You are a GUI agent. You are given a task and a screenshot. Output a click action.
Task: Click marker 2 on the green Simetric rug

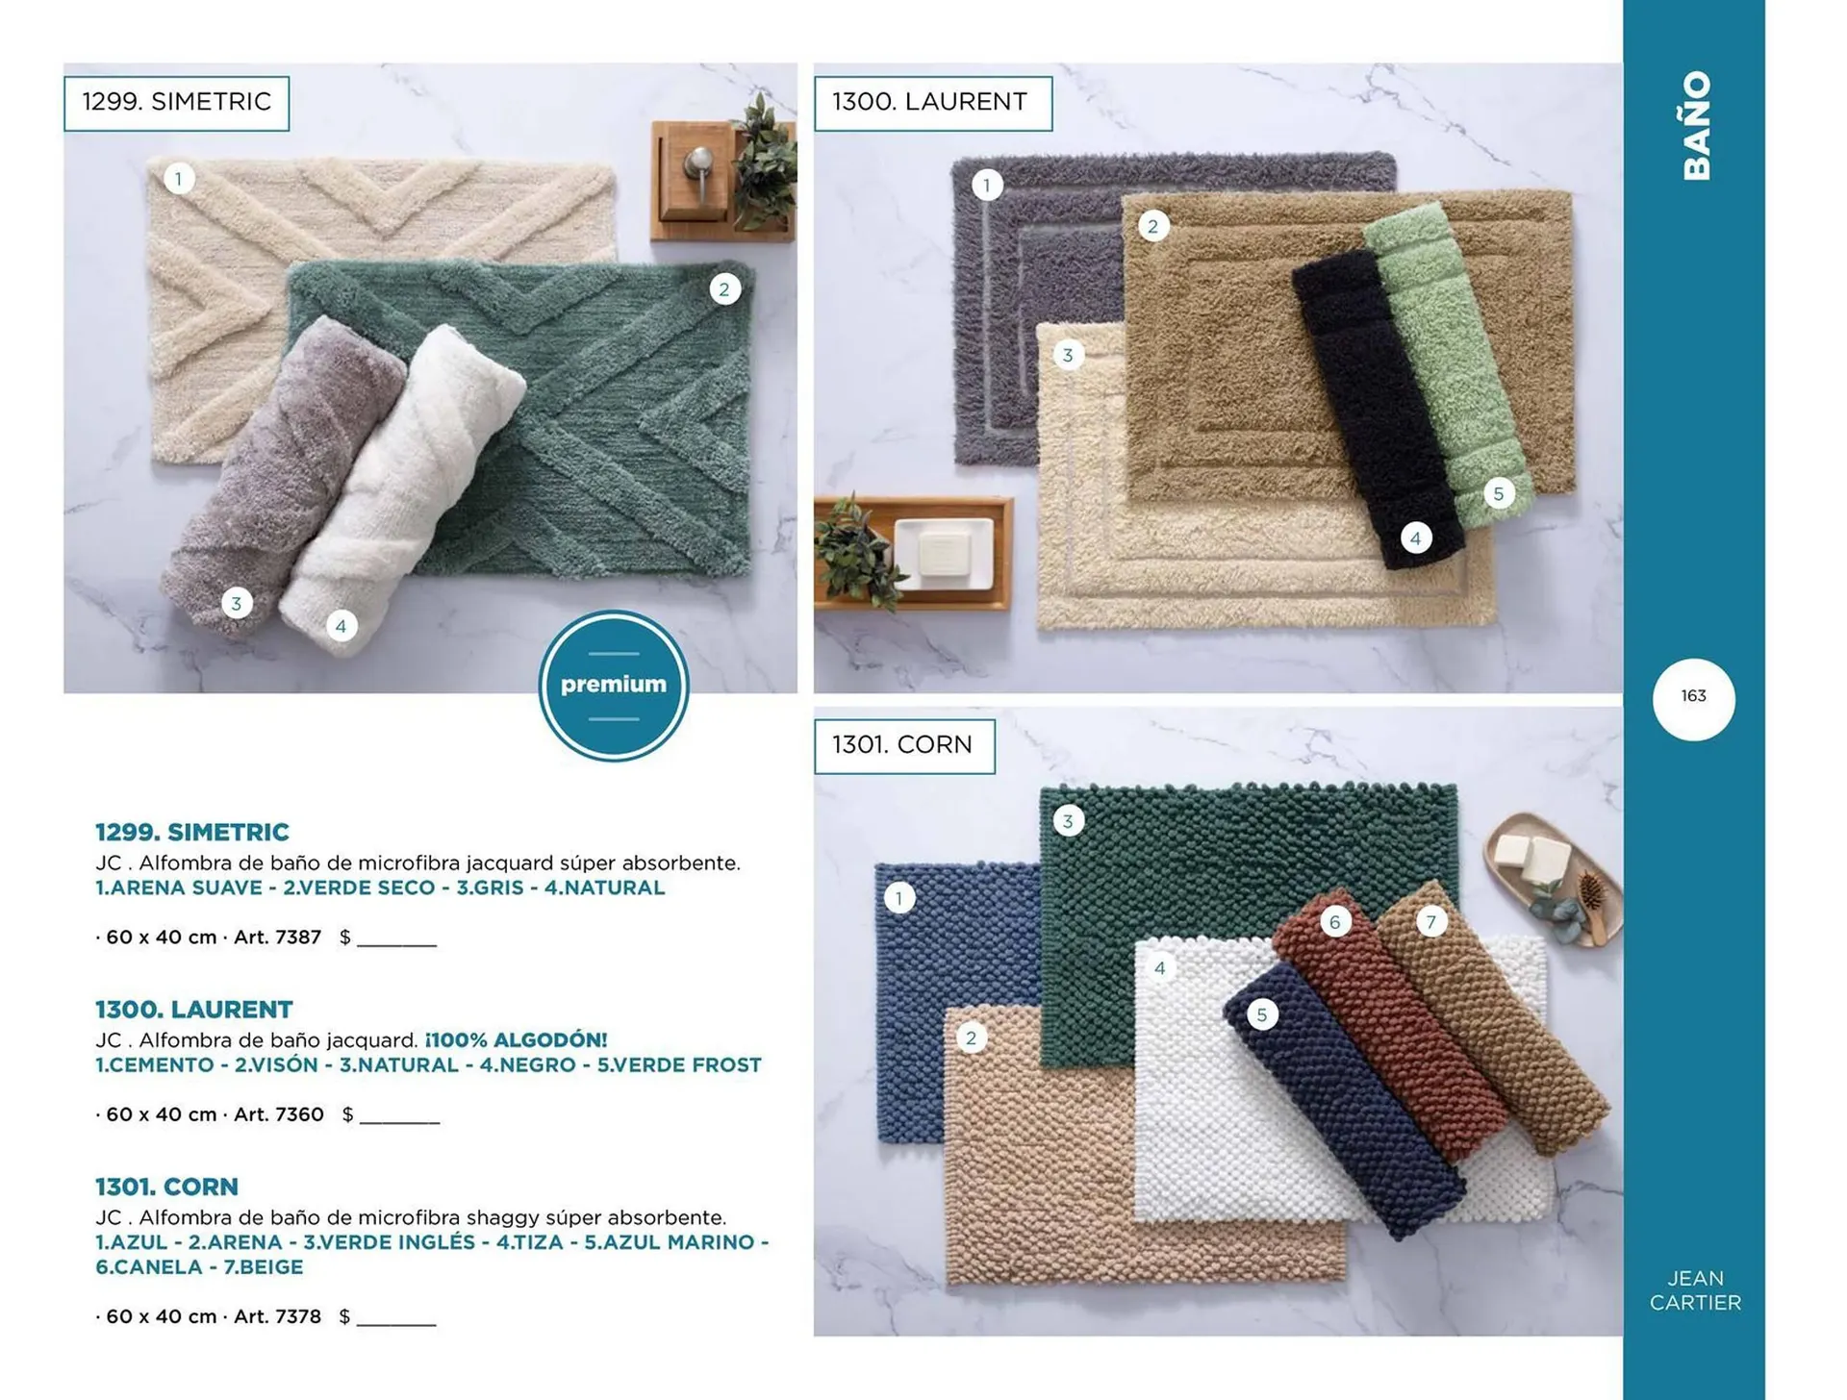(x=724, y=289)
